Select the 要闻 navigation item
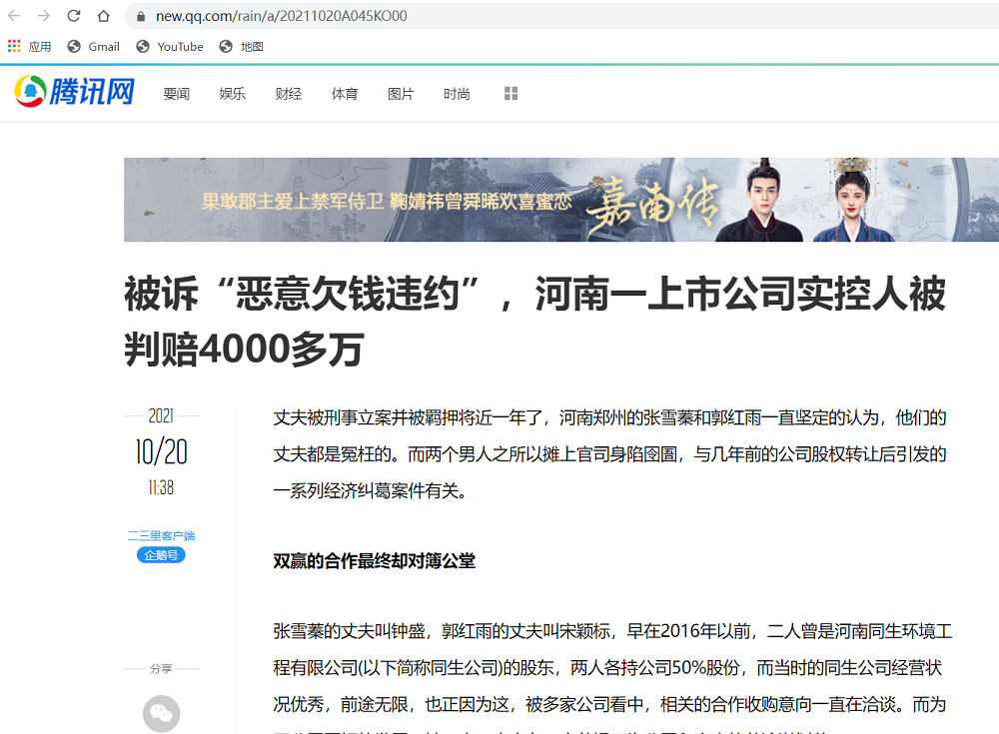Image resolution: width=999 pixels, height=734 pixels. click(177, 94)
